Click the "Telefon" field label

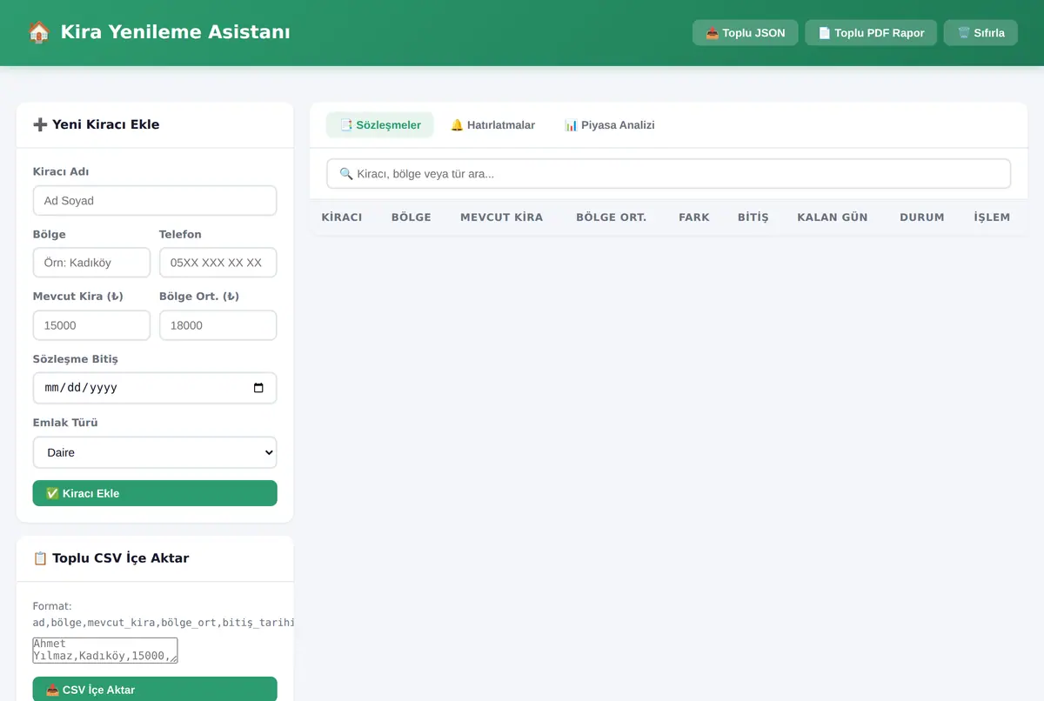pos(180,234)
